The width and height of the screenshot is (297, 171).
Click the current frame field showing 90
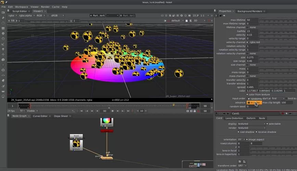[x=104, y=111]
